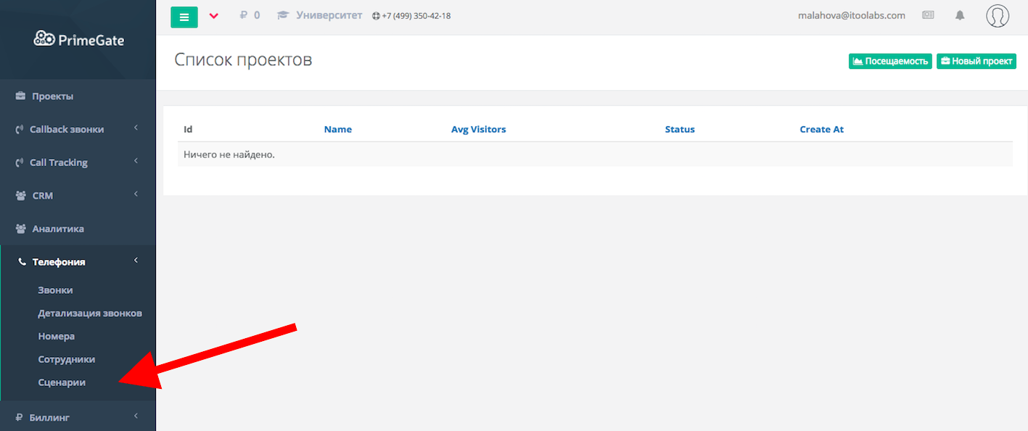Open Детализация звонков submenu item
Viewport: 1028px width, 431px height.
tap(90, 313)
